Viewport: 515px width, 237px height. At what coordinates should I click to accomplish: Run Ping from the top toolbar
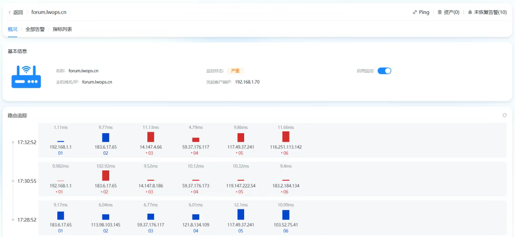click(x=421, y=12)
